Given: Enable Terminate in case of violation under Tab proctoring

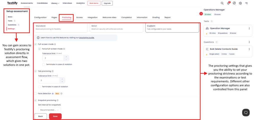Looking at the screenshot, I should tap(39, 87).
